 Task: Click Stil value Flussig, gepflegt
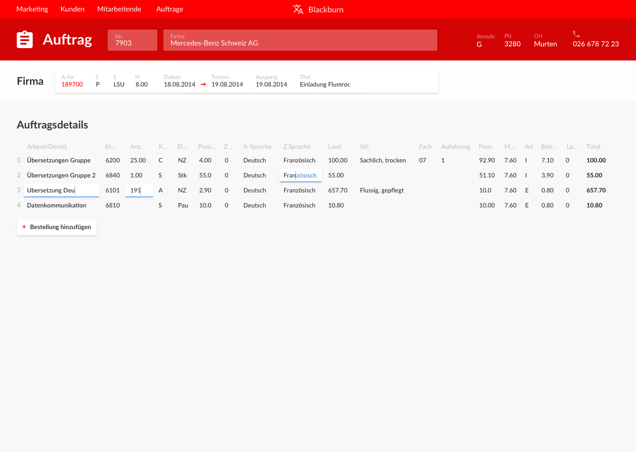[x=382, y=190]
